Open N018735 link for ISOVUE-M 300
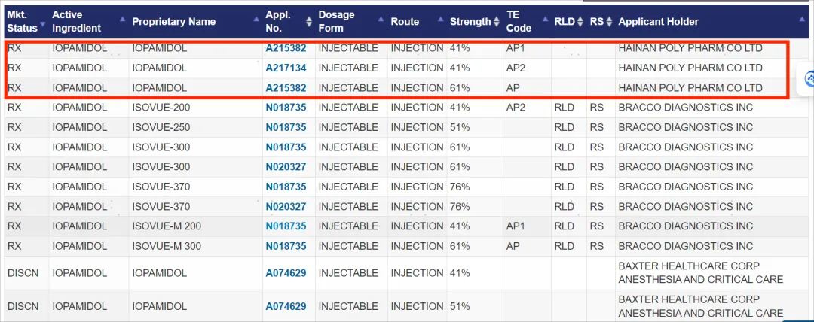The width and height of the screenshot is (814, 322). [x=286, y=246]
